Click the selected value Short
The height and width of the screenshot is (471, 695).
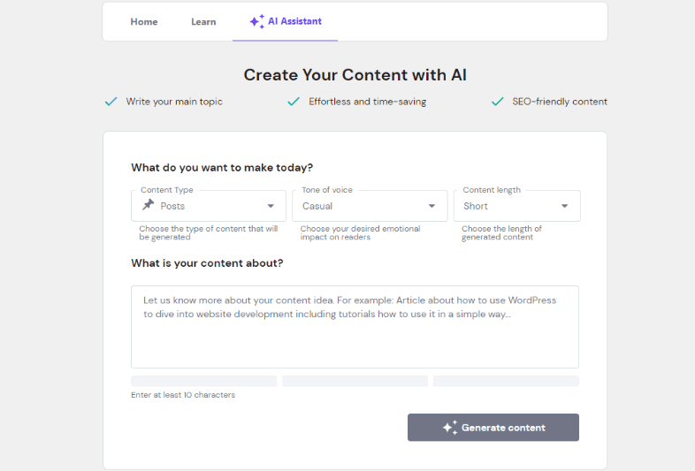476,206
